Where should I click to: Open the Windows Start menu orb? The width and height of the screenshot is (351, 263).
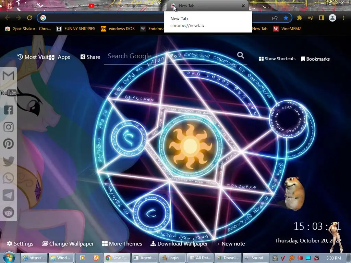[x=9, y=258]
